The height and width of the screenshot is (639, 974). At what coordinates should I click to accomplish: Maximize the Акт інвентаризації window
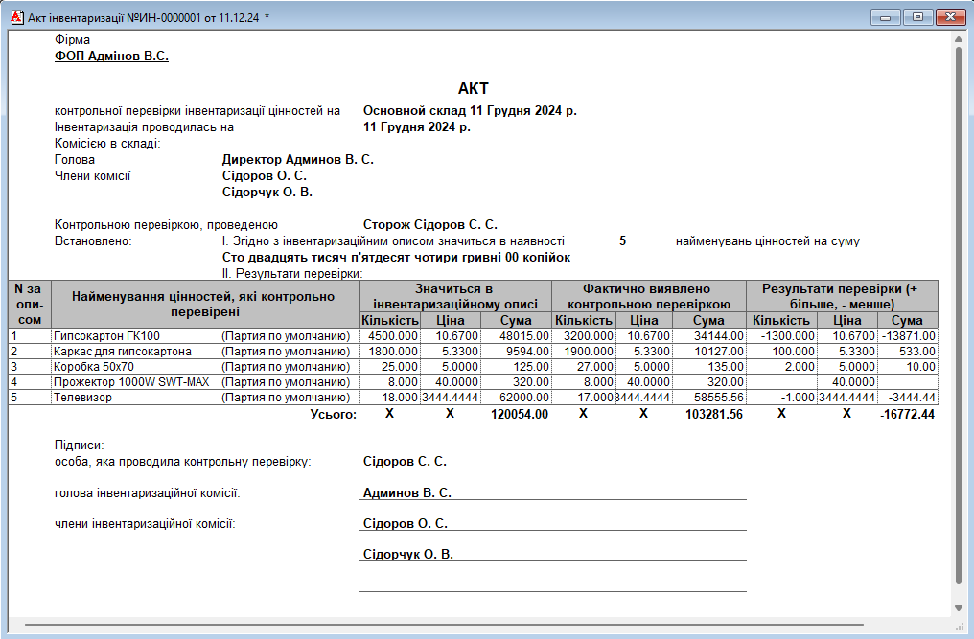pyautogui.click(x=917, y=17)
